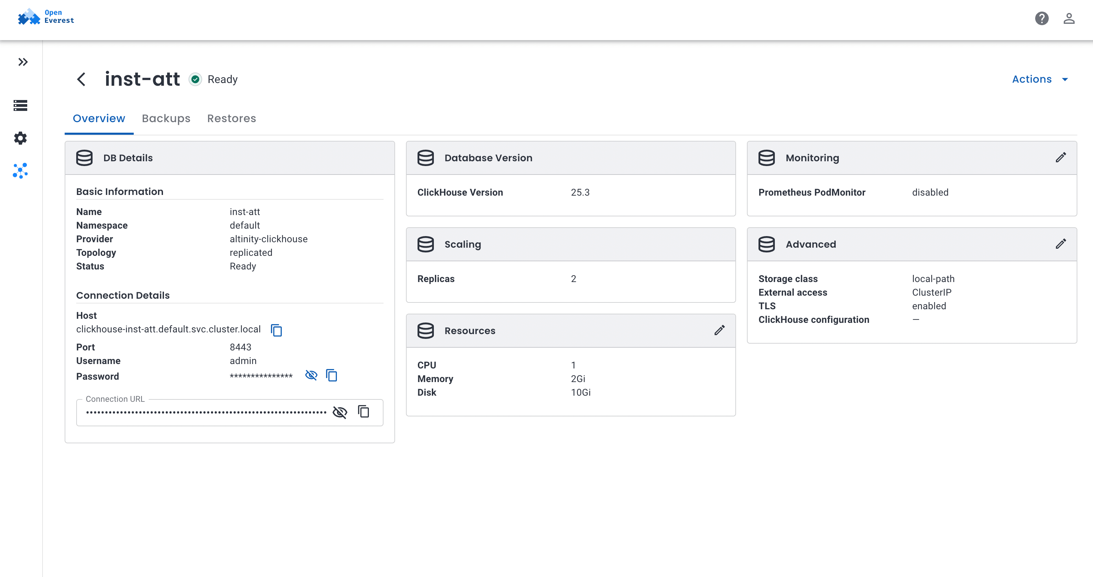
Task: Copy the Connection URL
Action: pyautogui.click(x=364, y=412)
